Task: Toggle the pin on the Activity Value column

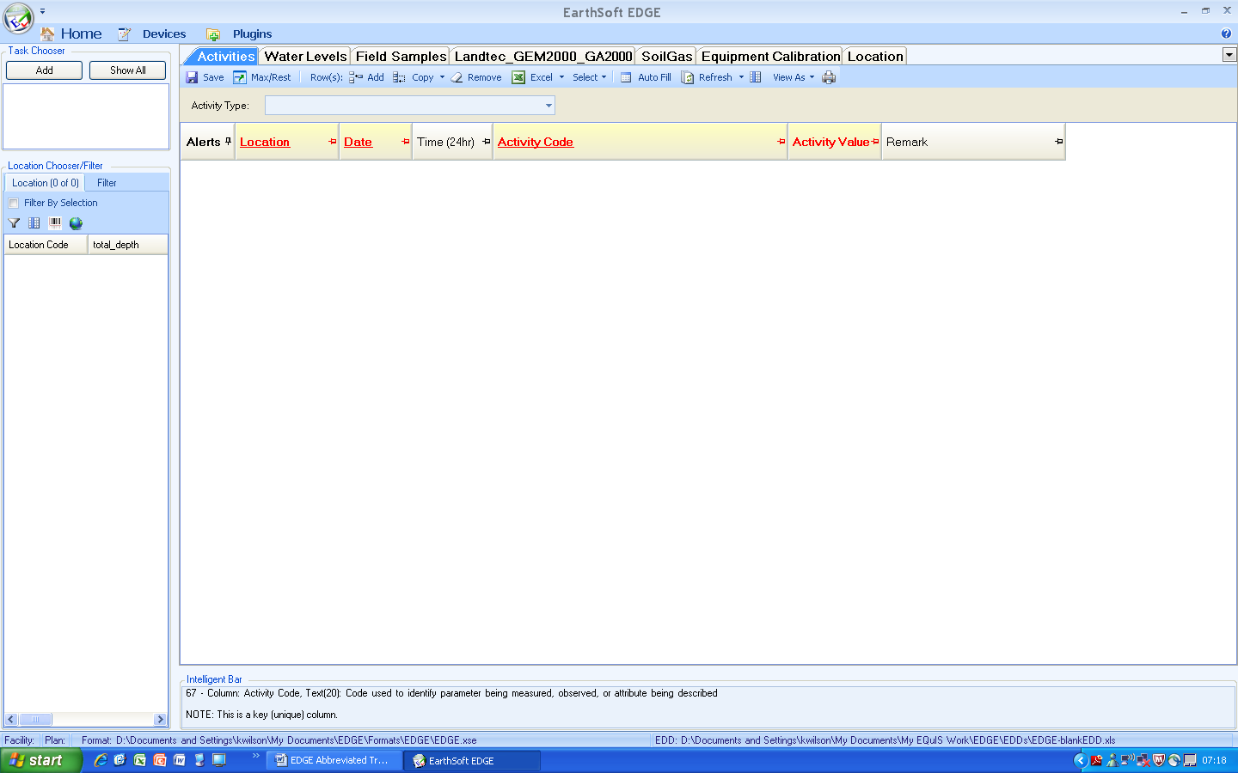Action: coord(875,141)
